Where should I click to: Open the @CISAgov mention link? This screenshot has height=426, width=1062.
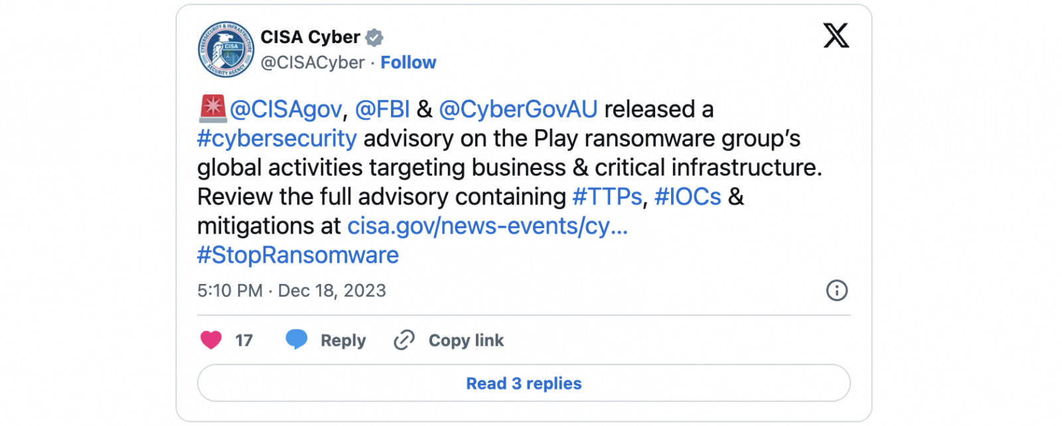286,109
